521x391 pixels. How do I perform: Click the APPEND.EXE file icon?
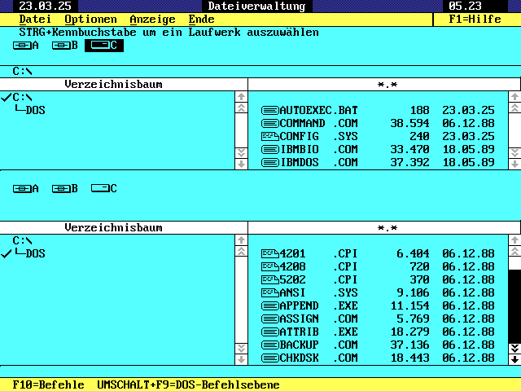[x=269, y=305]
